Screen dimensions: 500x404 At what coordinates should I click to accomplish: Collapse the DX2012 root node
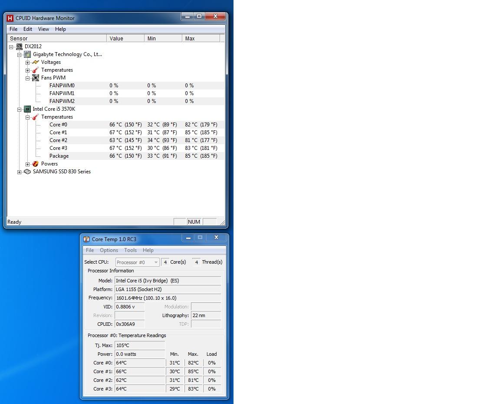[11, 47]
